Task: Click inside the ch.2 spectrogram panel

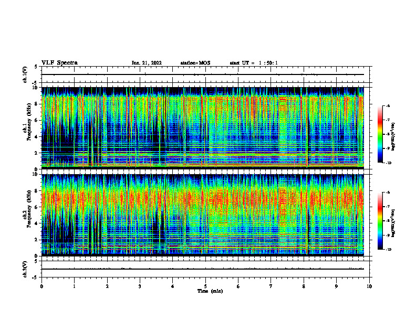Action: tap(202, 215)
